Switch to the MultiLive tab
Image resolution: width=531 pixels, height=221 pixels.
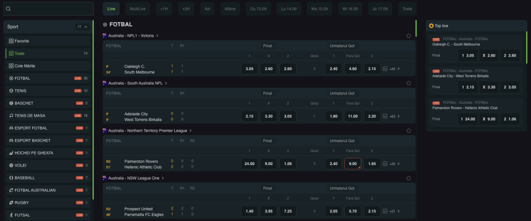point(137,9)
